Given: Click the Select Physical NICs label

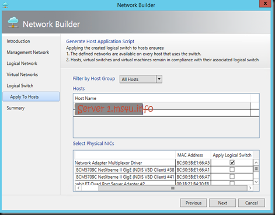Looking at the screenshot, I should click(x=93, y=144).
